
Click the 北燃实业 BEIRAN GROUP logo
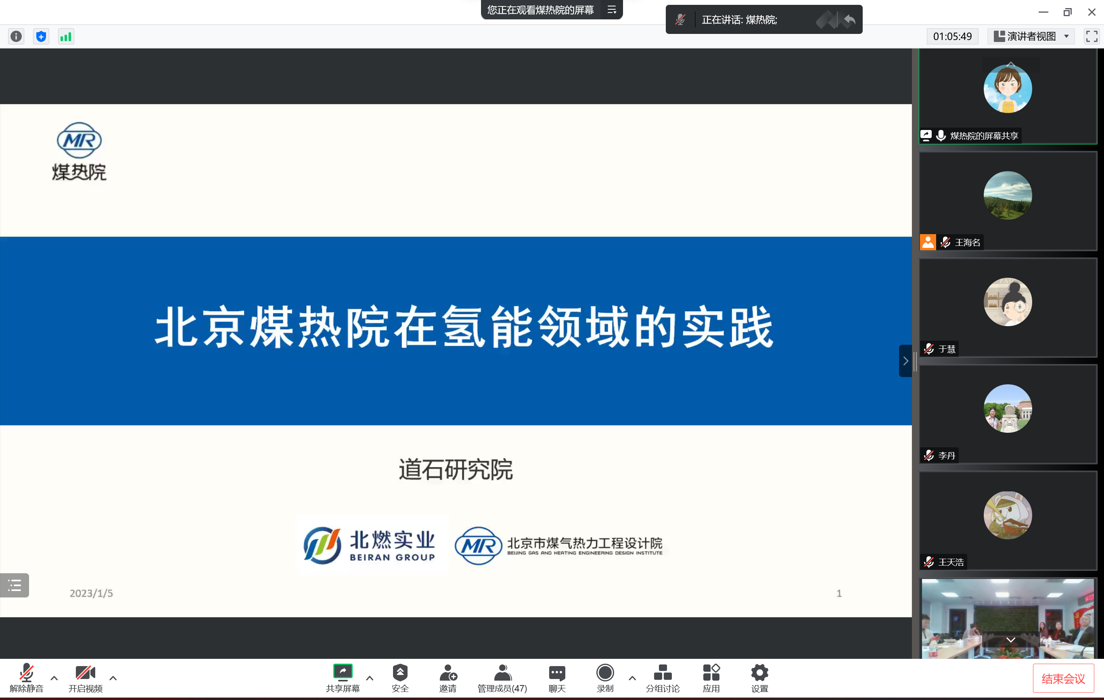(x=370, y=545)
